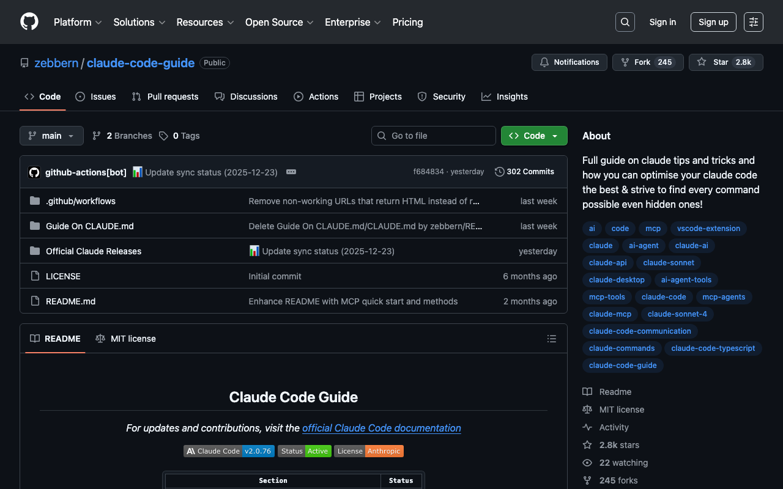
Task: Select the vscode-extension topic tag
Action: tap(708, 229)
